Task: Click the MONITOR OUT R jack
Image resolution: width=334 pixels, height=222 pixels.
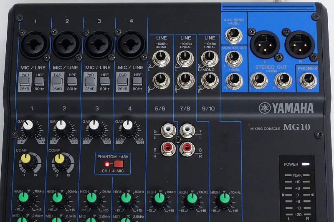Action: click(x=234, y=81)
